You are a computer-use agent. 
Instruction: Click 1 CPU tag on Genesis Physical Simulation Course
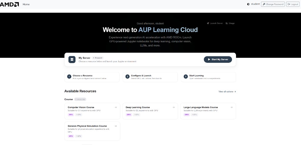pyautogui.click(x=78, y=136)
